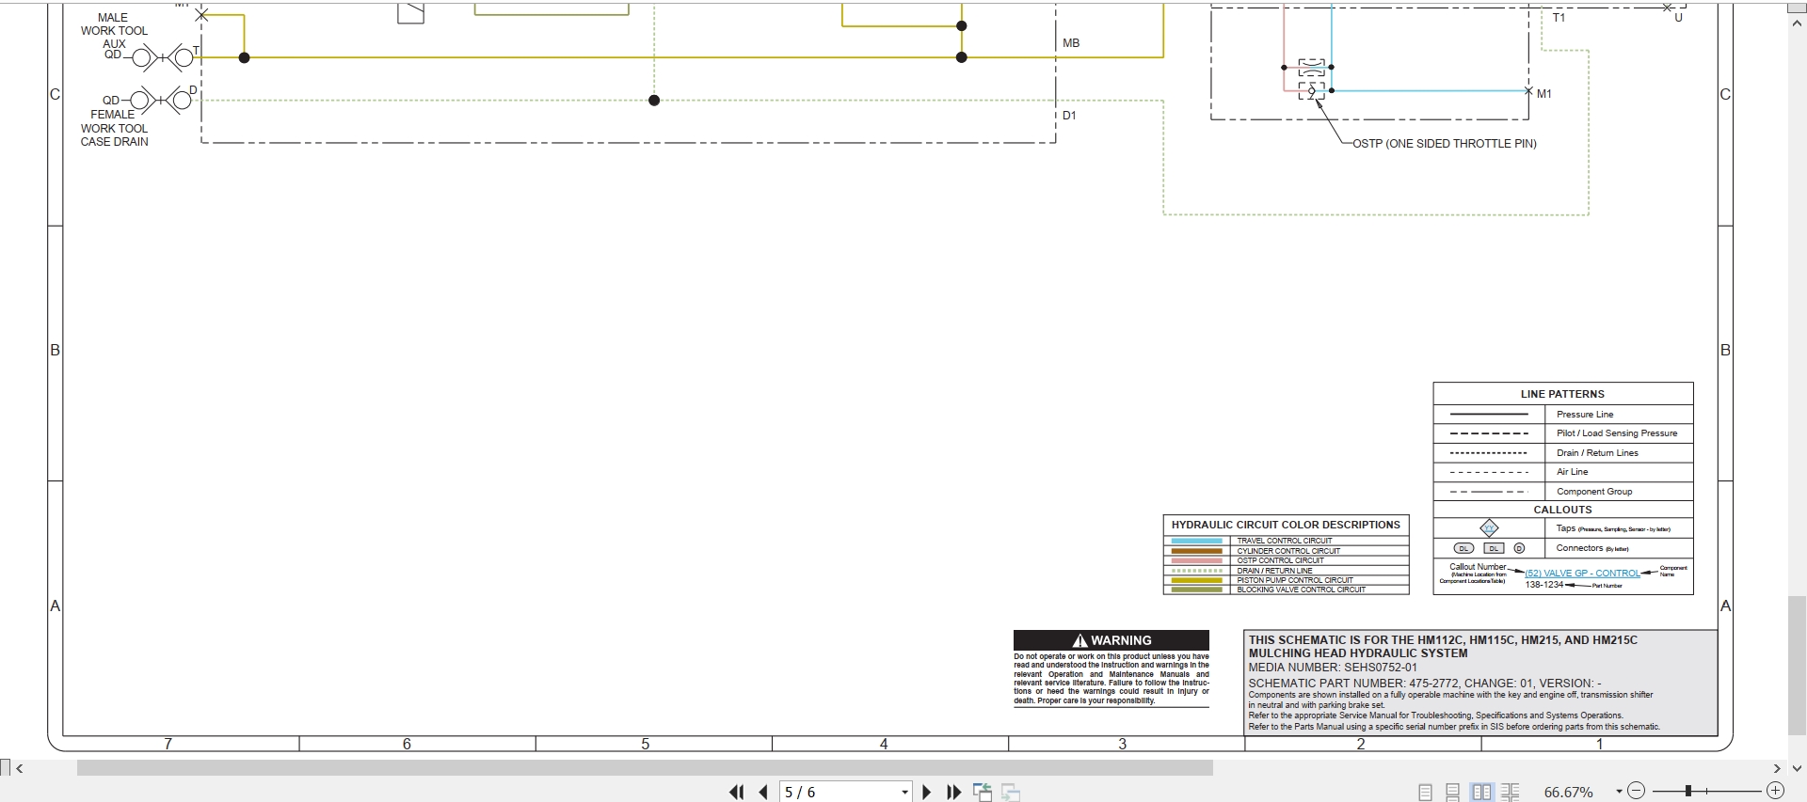The image size is (1807, 802).
Task: Click the WARNING header box
Action: (x=1111, y=640)
